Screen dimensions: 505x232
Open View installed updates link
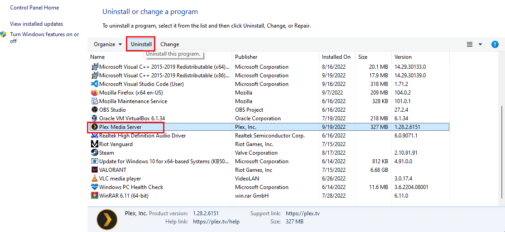(36, 24)
